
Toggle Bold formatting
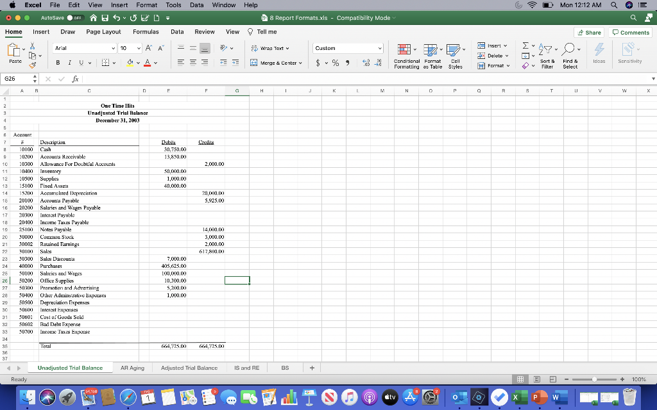pyautogui.click(x=58, y=63)
